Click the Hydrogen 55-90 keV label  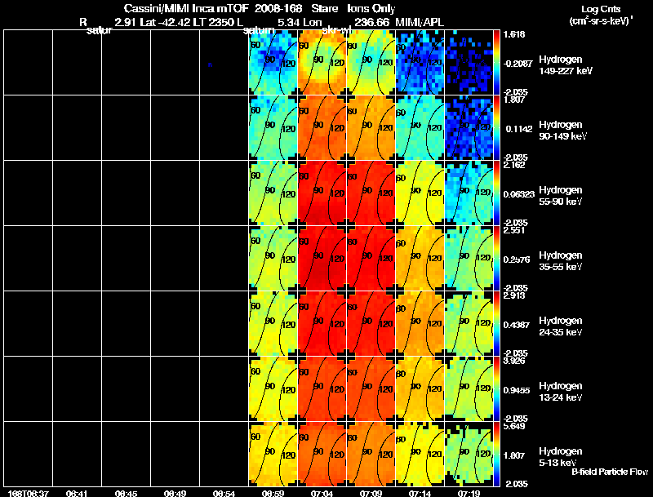click(561, 196)
